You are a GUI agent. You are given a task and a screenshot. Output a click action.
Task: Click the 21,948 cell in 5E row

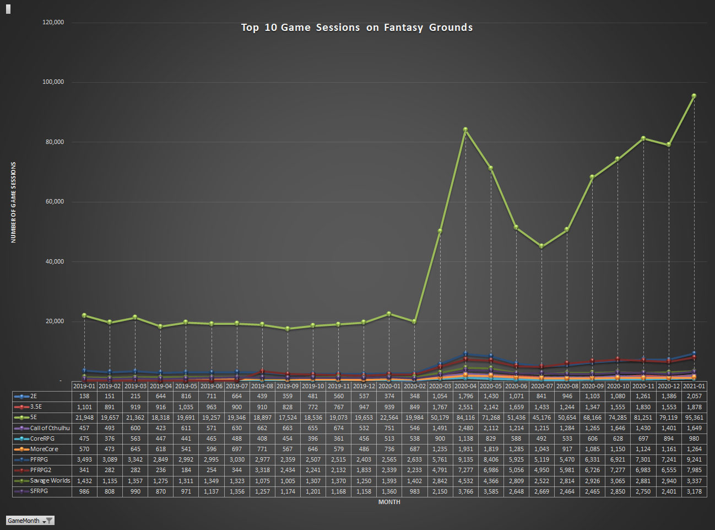point(84,417)
